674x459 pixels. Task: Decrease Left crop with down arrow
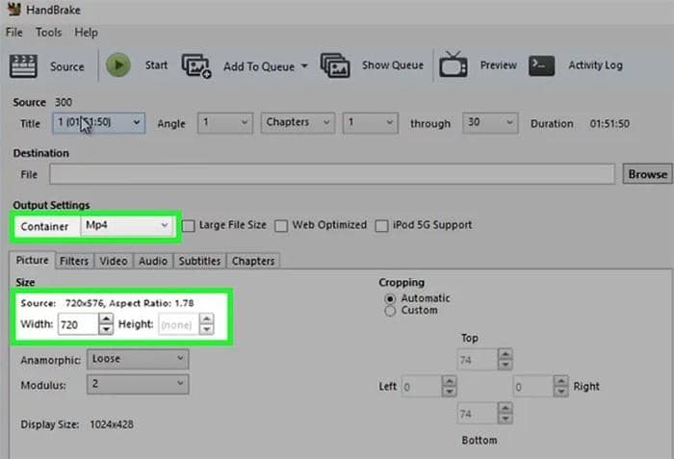tap(450, 392)
